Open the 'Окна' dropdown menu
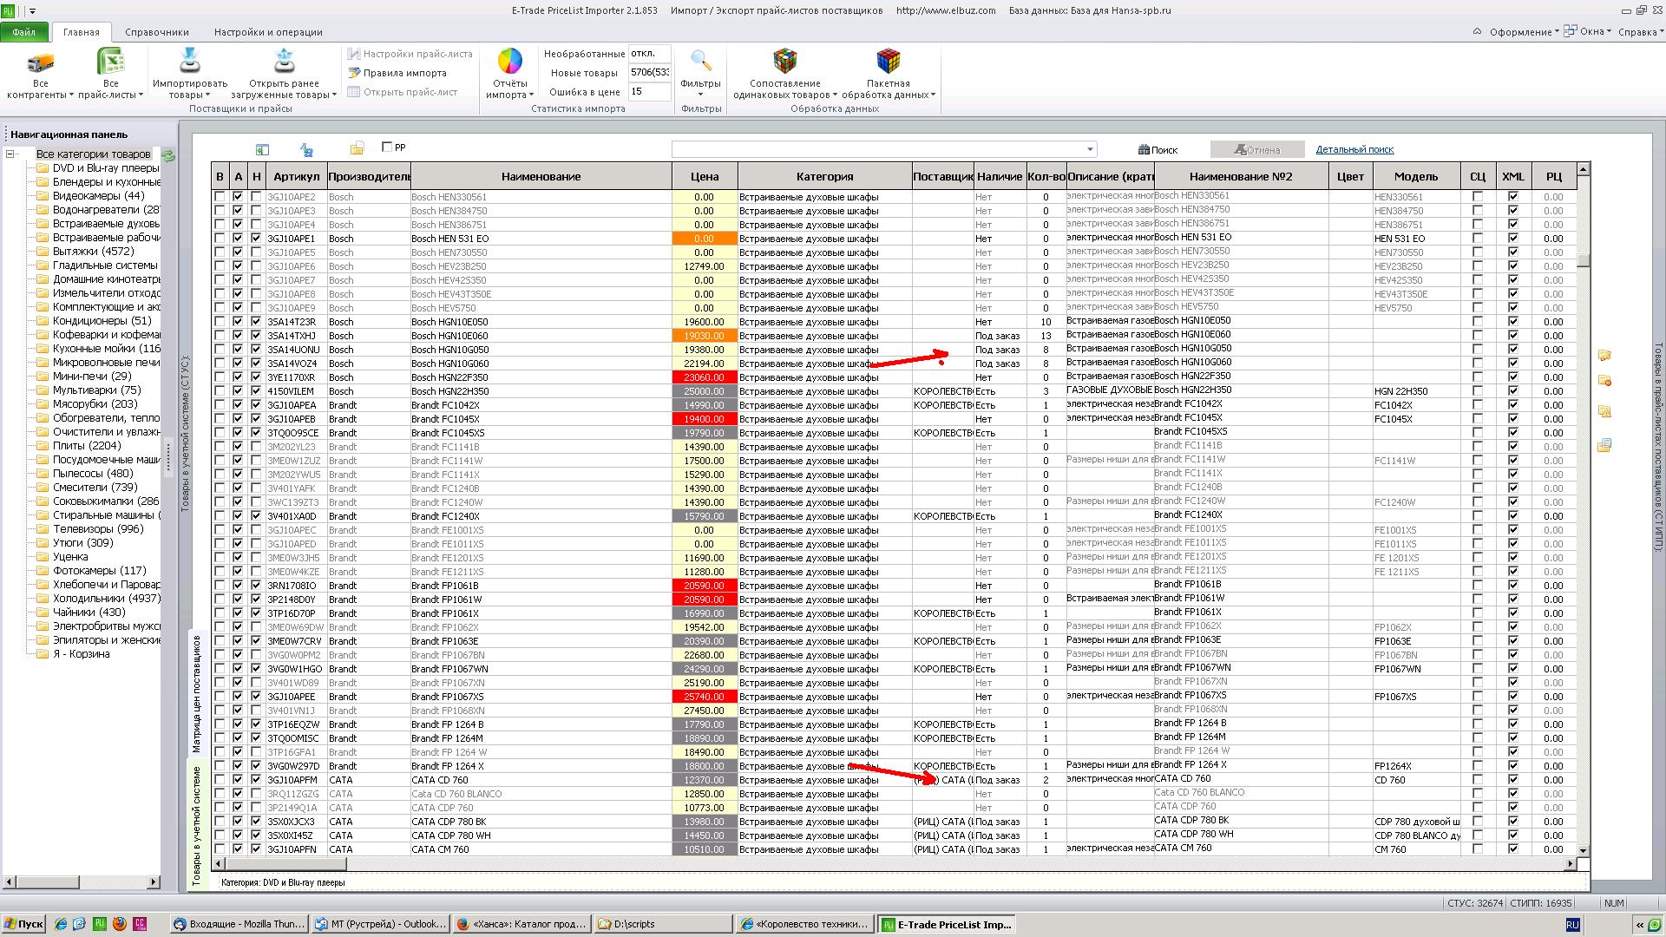1666x937 pixels. click(1596, 31)
